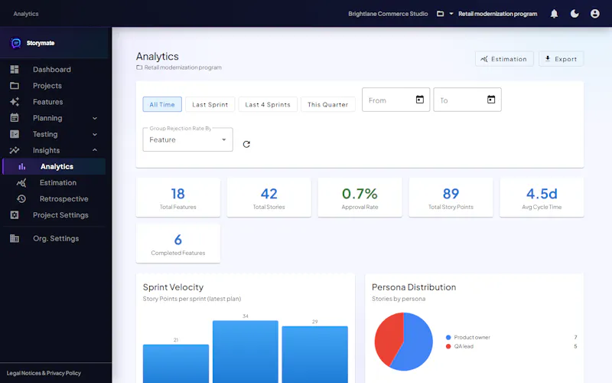Image resolution: width=612 pixels, height=383 pixels.
Task: Click the Planning calendar icon
Action: [15, 118]
